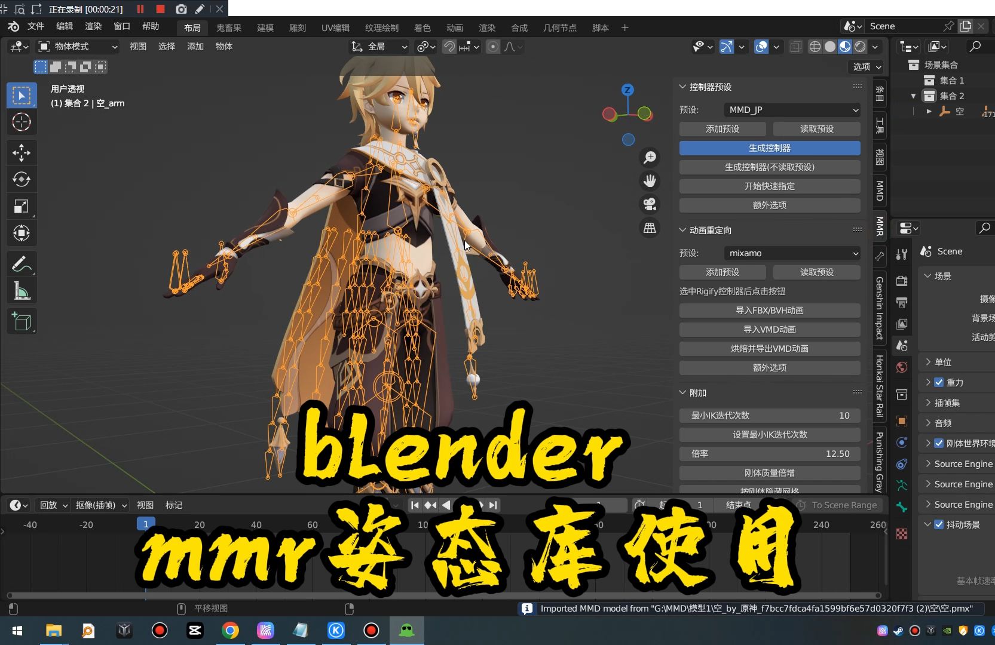Click the zoom view gizmo icon

[650, 157]
